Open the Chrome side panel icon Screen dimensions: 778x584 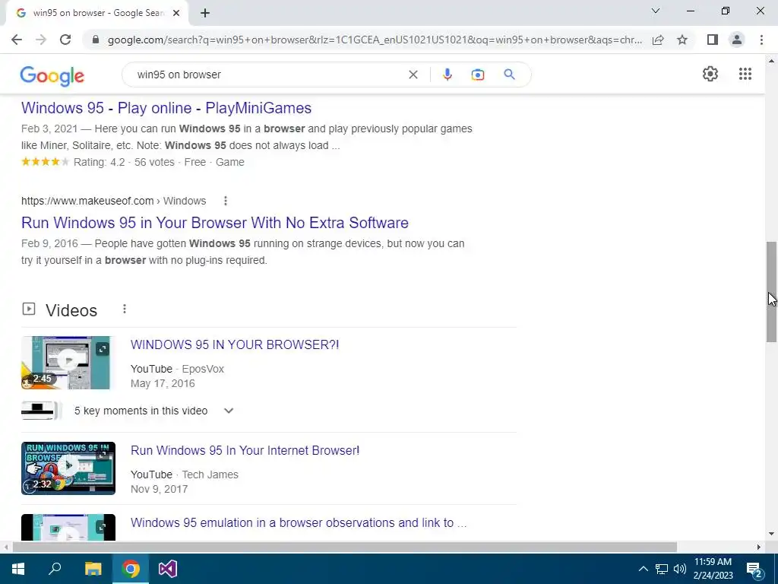point(713,40)
